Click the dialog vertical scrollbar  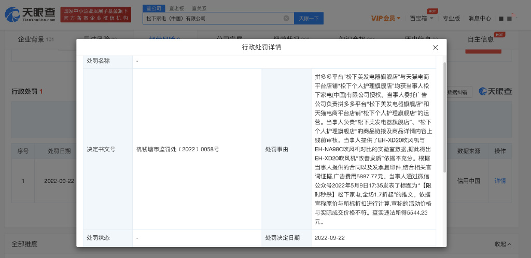point(444,117)
